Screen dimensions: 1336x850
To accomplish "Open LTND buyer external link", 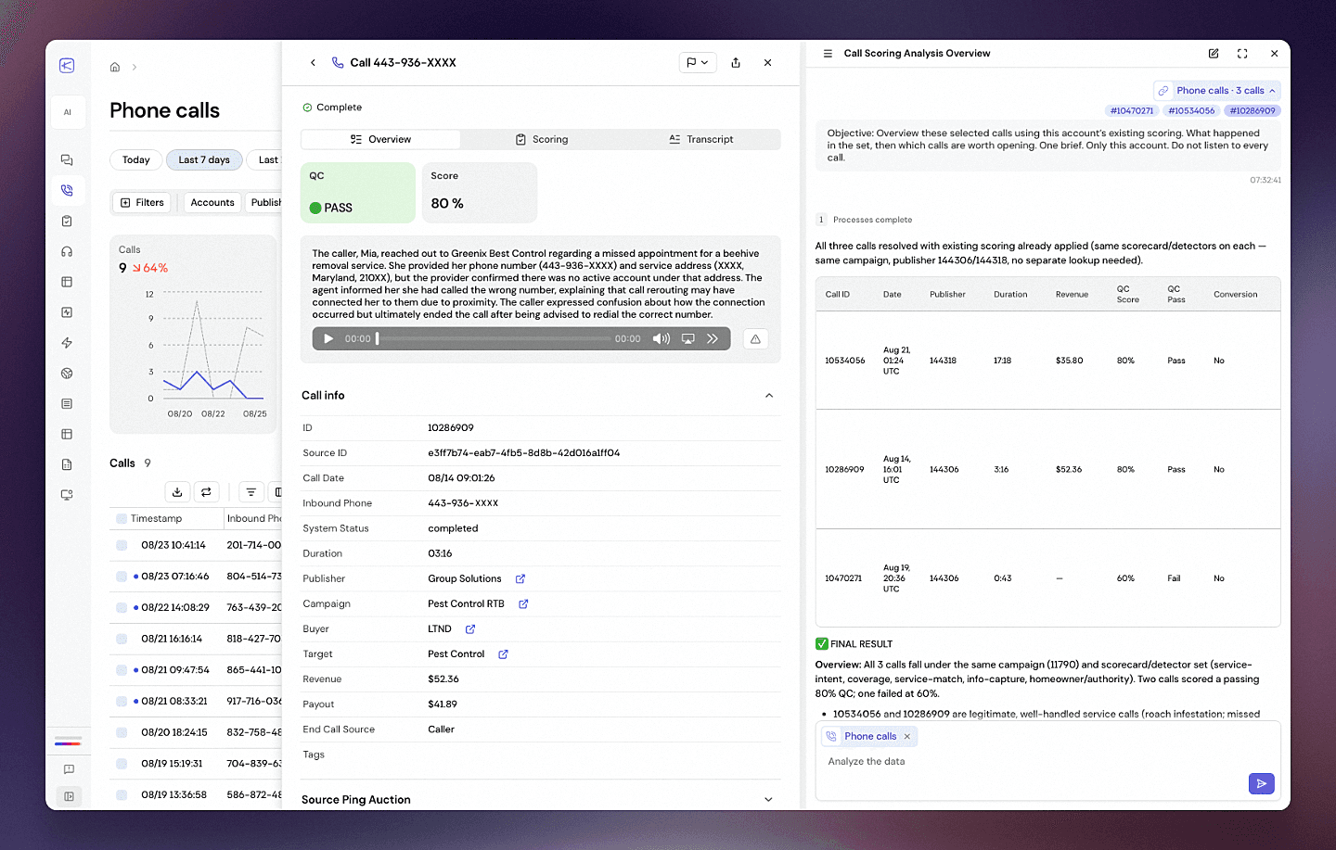I will [x=470, y=629].
